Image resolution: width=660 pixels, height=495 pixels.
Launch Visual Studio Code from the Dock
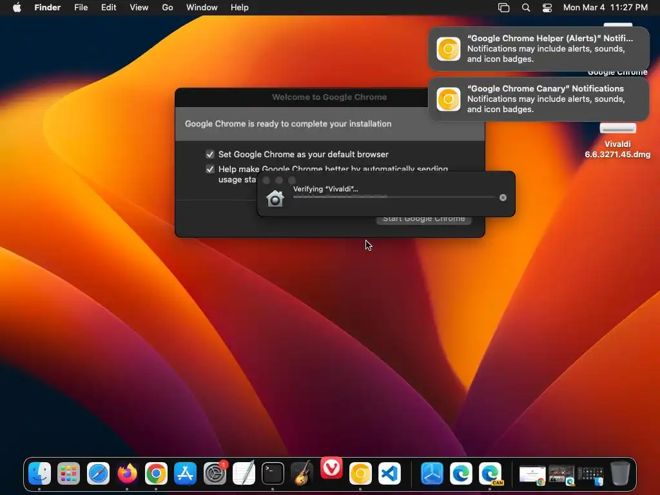point(389,474)
